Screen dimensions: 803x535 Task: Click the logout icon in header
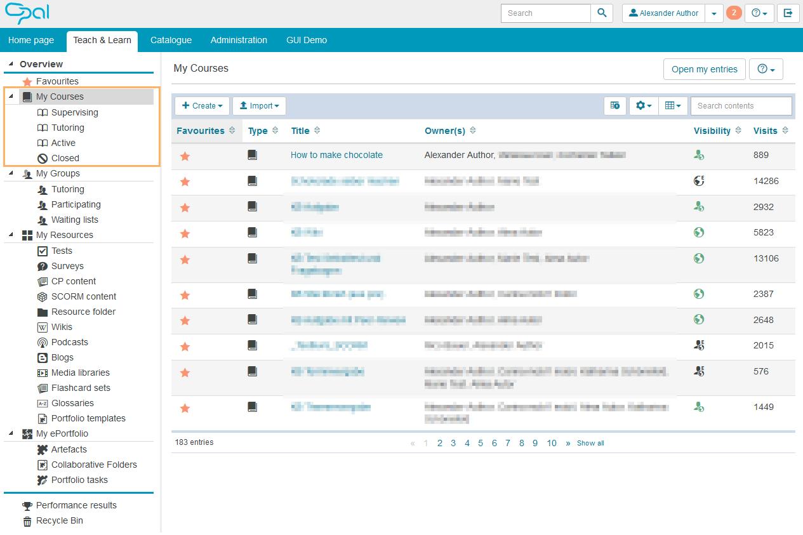coord(788,13)
